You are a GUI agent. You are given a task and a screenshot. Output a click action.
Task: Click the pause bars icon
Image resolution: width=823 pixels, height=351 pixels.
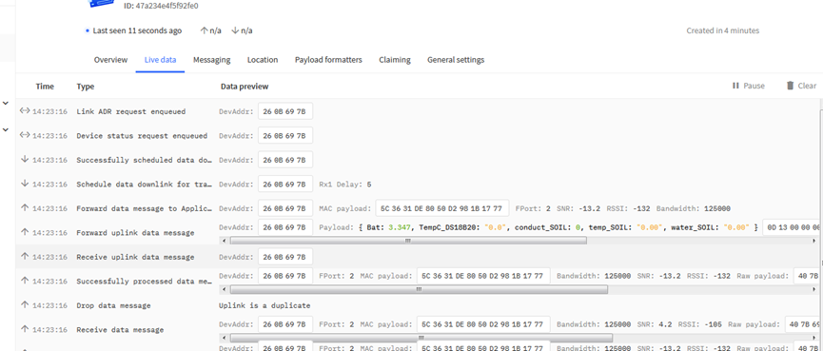pos(735,86)
